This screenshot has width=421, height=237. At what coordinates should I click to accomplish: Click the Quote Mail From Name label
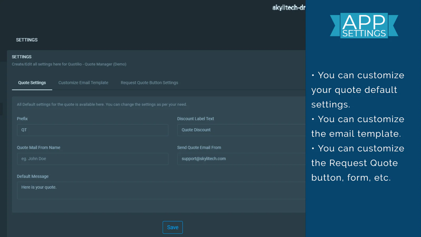coord(39,147)
